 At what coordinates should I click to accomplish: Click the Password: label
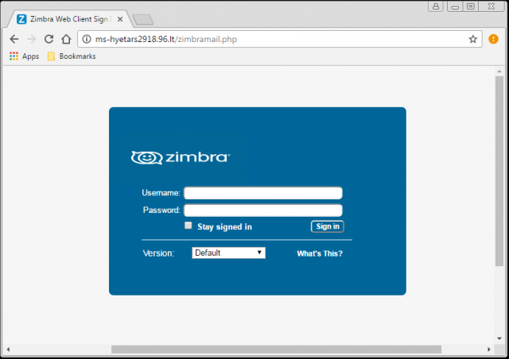coord(161,210)
